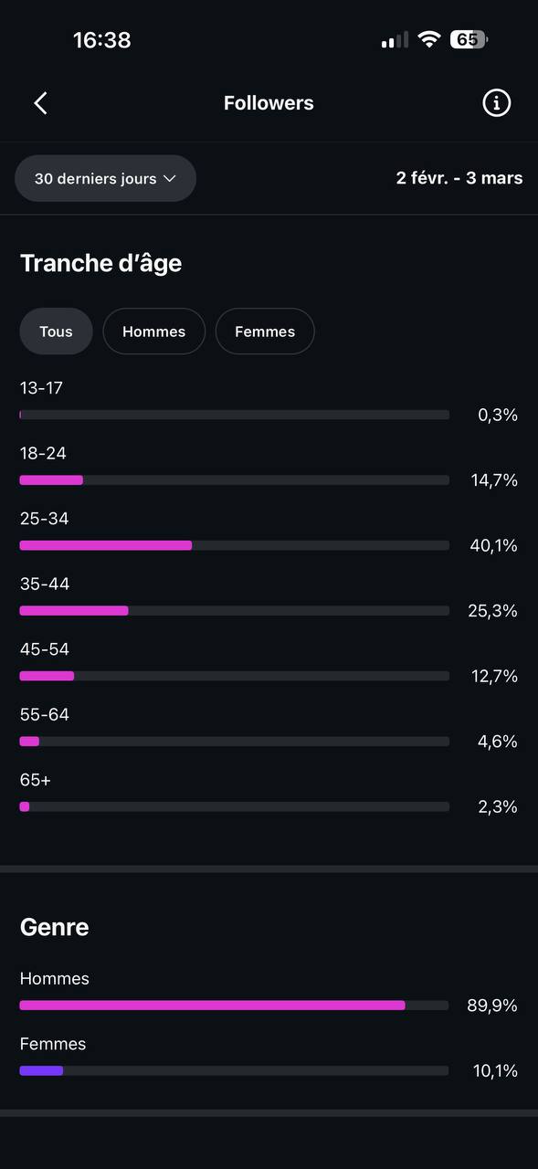Tap the 40,1% progress bar for 25-34
This screenshot has height=1169, width=538.
234,544
